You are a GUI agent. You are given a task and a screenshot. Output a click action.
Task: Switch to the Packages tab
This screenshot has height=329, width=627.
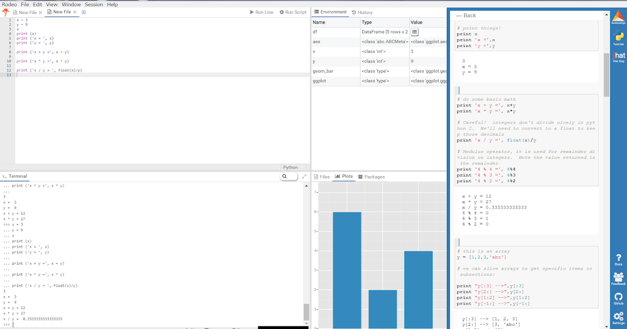coord(371,176)
